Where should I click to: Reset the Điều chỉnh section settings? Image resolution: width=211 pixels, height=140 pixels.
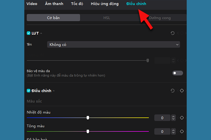pos(172,91)
